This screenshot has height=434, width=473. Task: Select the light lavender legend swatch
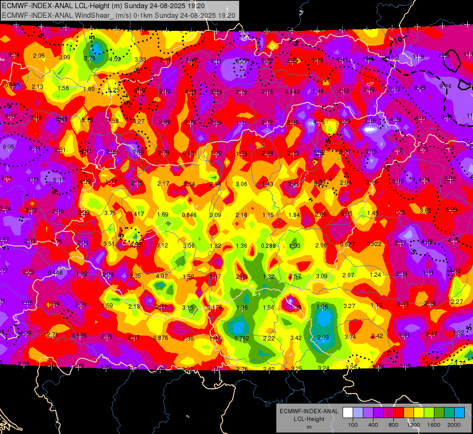[x=358, y=413]
